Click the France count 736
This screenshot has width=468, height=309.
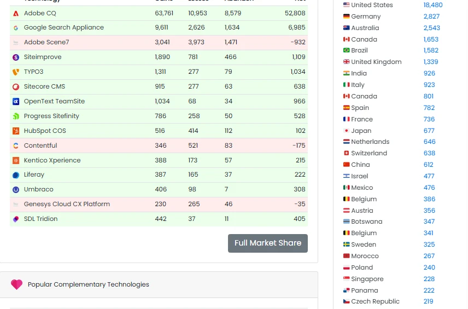click(429, 119)
